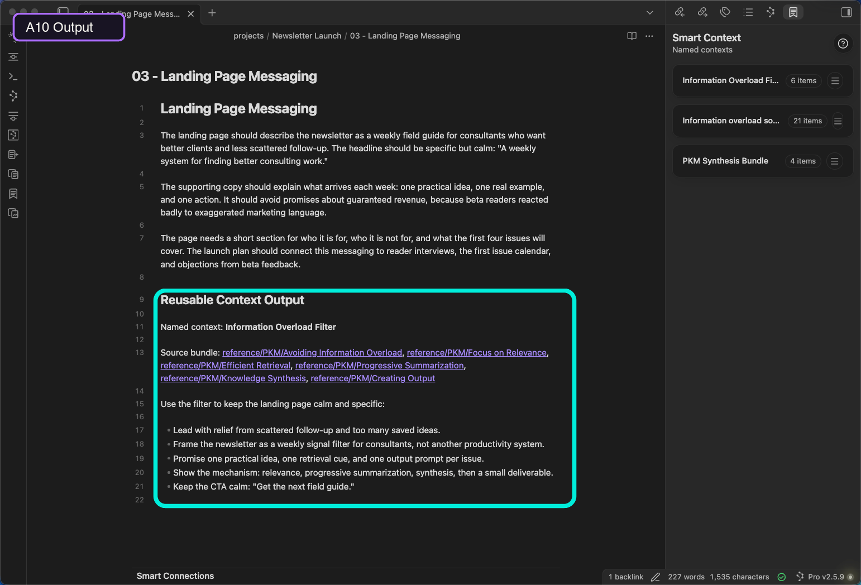Open PKM Synthesis Bundle context menu
This screenshot has width=861, height=585.
coord(834,161)
